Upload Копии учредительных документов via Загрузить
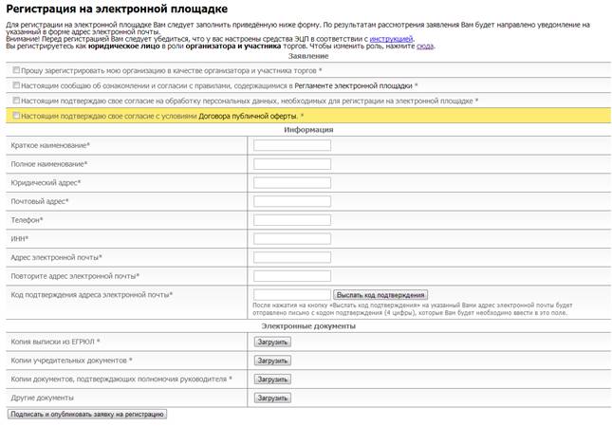This screenshot has width=612, height=426. [x=272, y=361]
